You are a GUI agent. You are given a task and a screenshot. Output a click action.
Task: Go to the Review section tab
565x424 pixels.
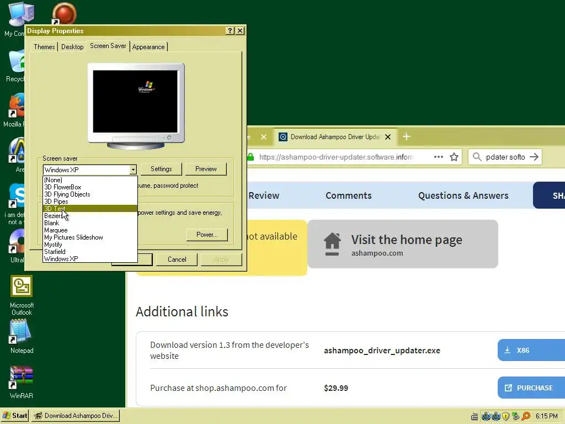264,195
